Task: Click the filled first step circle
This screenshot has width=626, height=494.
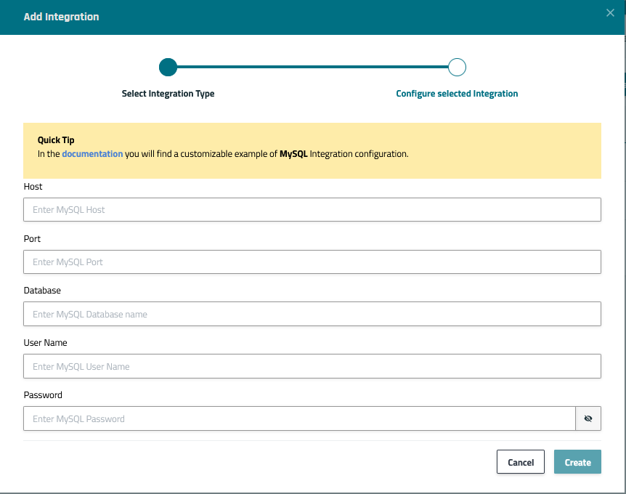Action: tap(168, 68)
